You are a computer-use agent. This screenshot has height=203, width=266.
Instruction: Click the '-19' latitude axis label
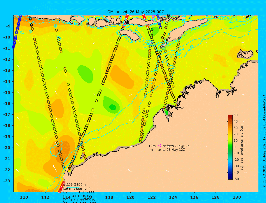(7, 136)
